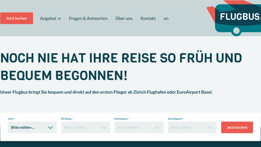261x147 pixels.
Task: Expand the Einstiegsort dropdown field
Action: pos(139,127)
